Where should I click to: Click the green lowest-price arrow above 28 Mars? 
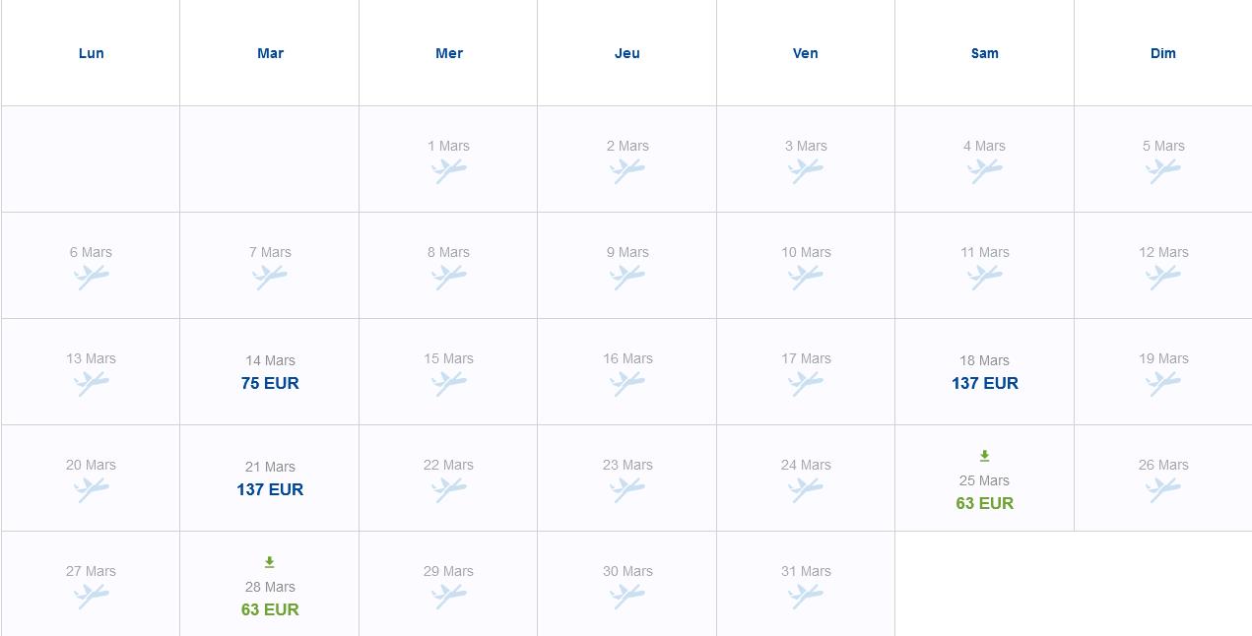click(x=270, y=562)
